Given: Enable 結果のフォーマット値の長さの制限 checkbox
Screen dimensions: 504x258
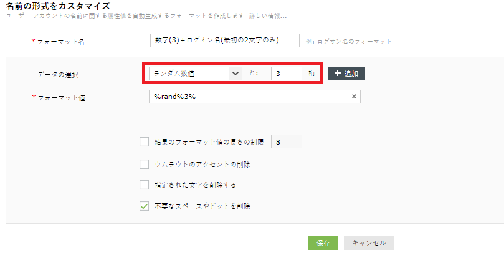Looking at the screenshot, I should [x=145, y=142].
